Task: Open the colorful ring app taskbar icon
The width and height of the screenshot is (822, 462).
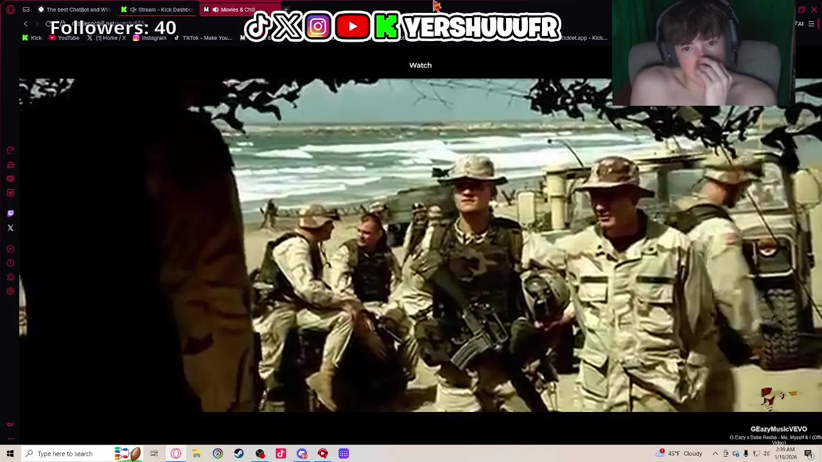Action: tap(218, 454)
